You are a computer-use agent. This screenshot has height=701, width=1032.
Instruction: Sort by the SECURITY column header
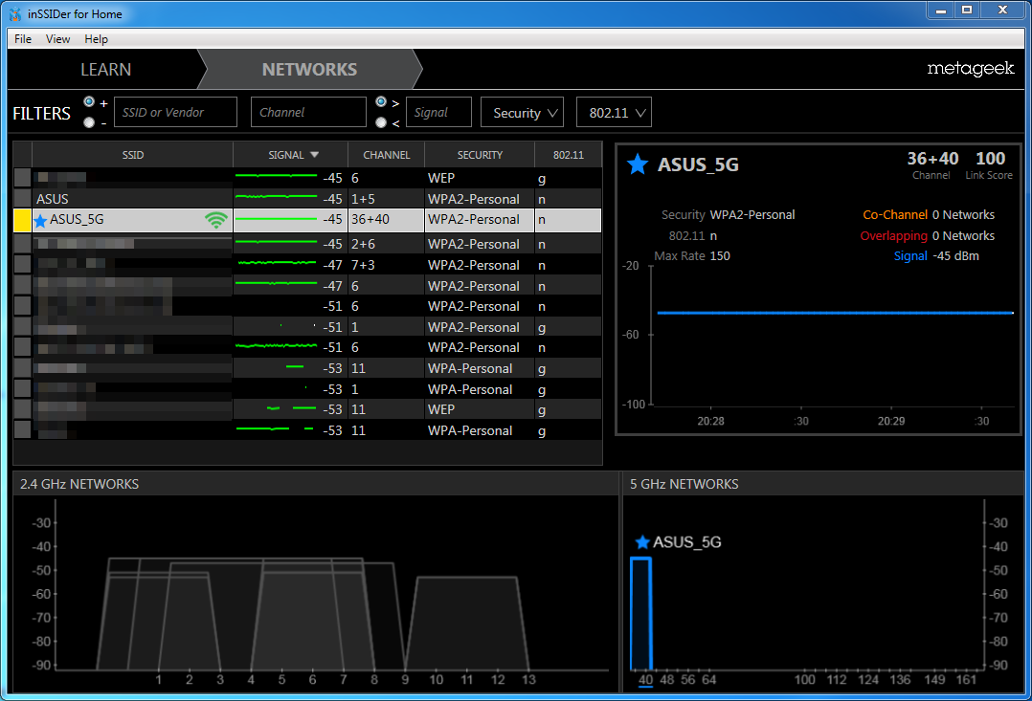click(480, 155)
